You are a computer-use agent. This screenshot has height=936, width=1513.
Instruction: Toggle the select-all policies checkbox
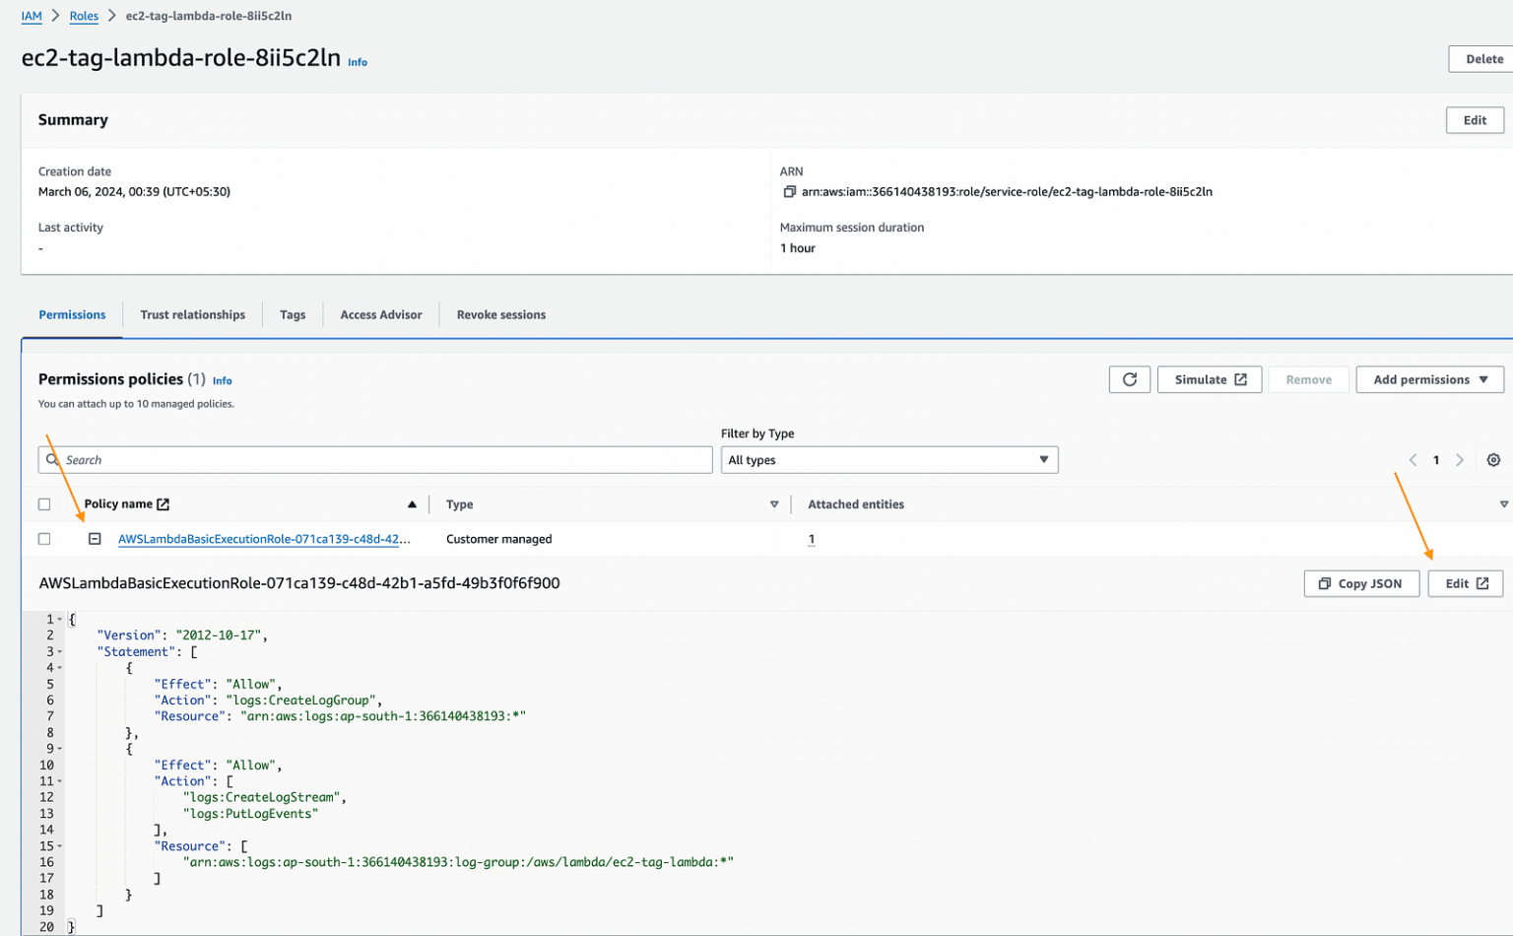44,504
